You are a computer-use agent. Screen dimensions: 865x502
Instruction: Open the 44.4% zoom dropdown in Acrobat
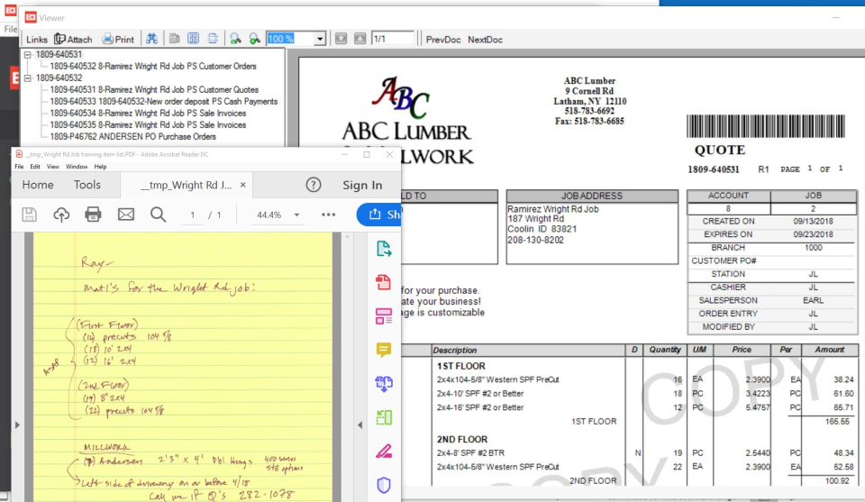click(296, 215)
